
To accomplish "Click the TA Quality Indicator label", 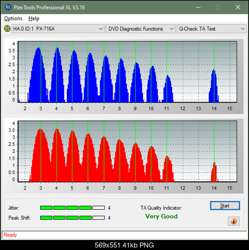I will [x=161, y=208].
